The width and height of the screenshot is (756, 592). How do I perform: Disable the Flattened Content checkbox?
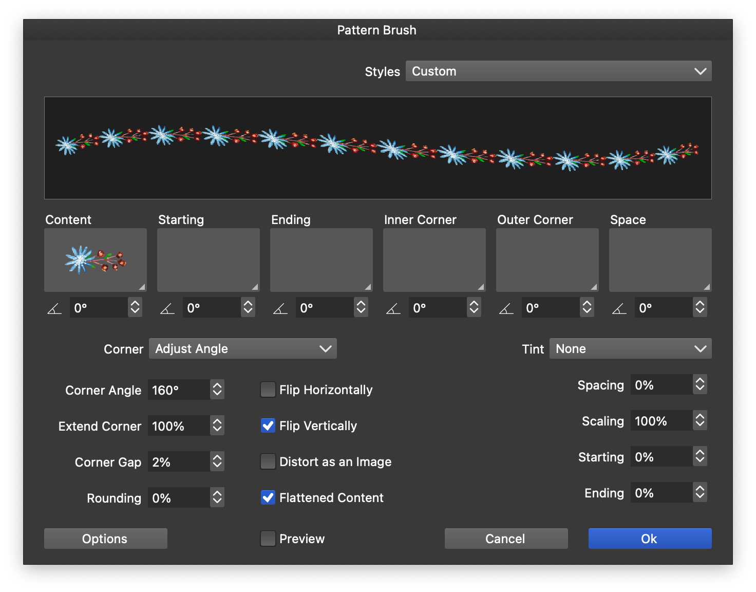(268, 498)
